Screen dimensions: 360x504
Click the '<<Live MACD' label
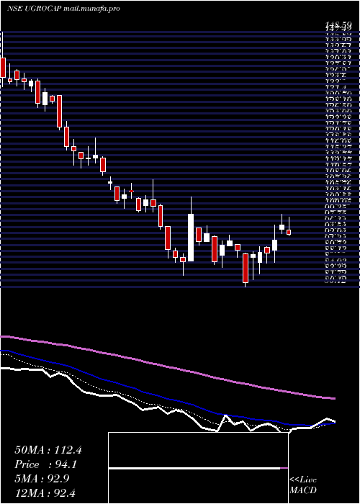303,485
